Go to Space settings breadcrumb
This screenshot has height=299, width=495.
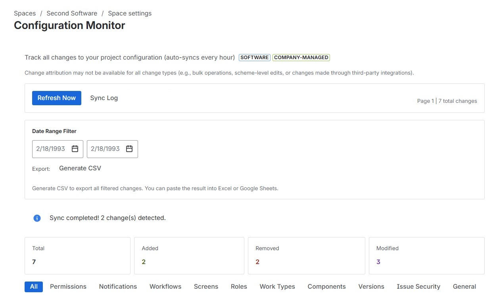(x=130, y=13)
